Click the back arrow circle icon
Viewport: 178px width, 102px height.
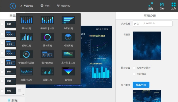(x=12, y=6)
